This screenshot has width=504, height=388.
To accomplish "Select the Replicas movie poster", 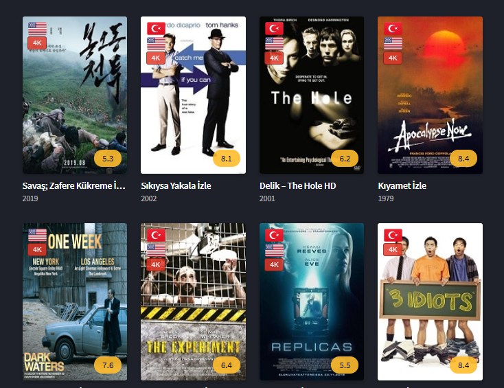I will point(312,302).
